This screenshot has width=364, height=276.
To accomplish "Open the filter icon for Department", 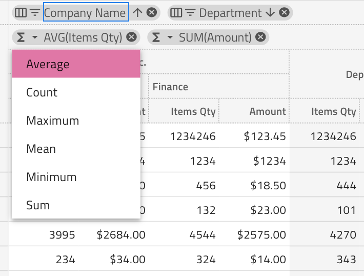I will [x=190, y=13].
